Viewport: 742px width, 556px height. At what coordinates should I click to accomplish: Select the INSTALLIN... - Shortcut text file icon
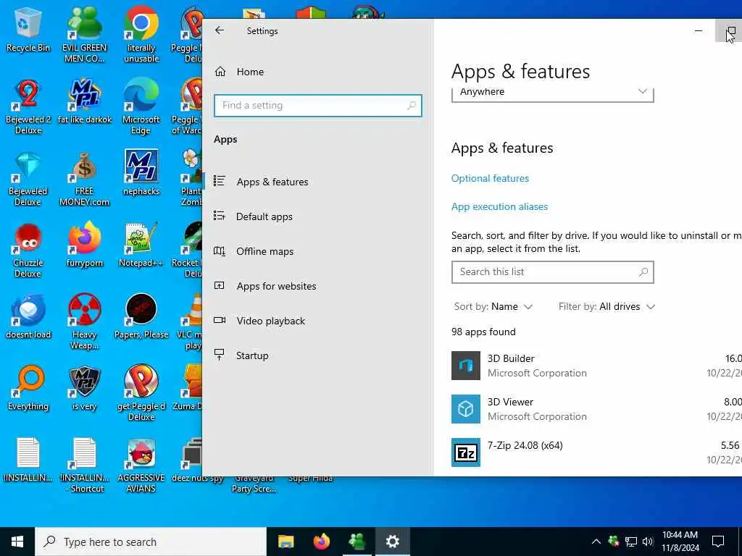(x=84, y=466)
